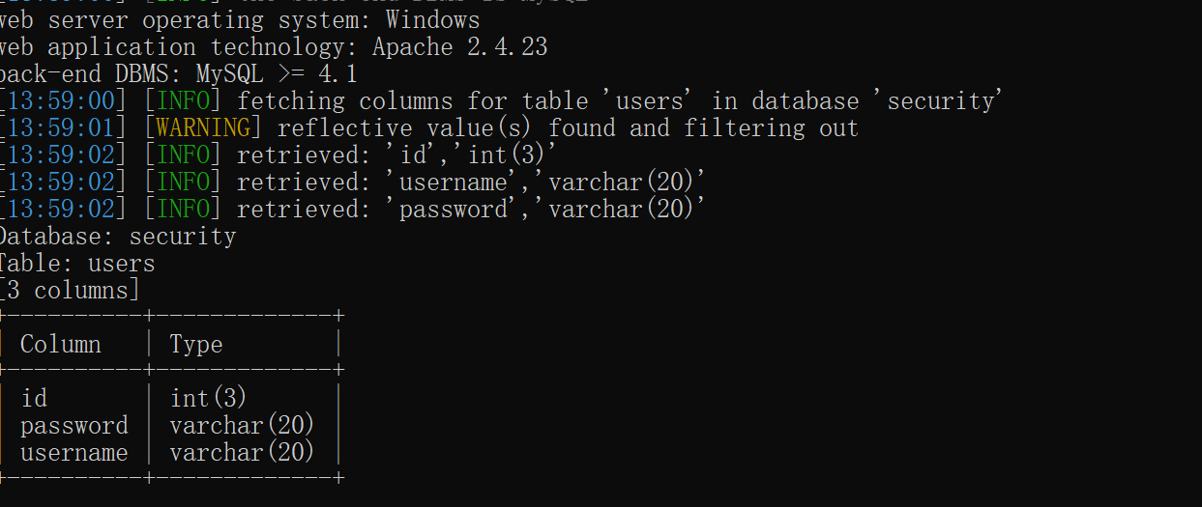Screen dimensions: 1202x507
Task: Click the int(3) type cell
Action: 209,398
